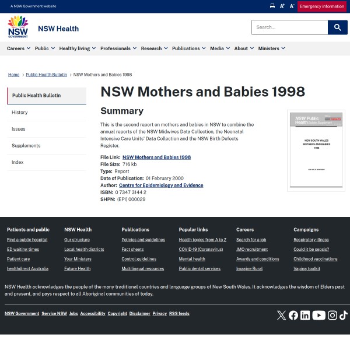Screen dimensions: 350x350
Task: Select Issues in the sidebar
Action: (19, 129)
